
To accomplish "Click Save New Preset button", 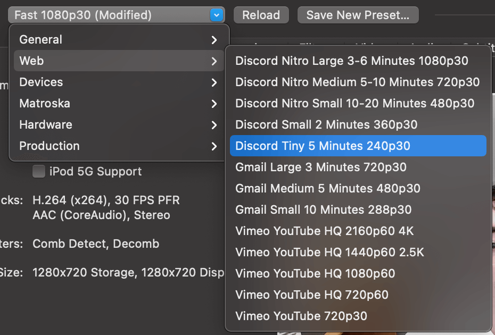I will point(358,15).
